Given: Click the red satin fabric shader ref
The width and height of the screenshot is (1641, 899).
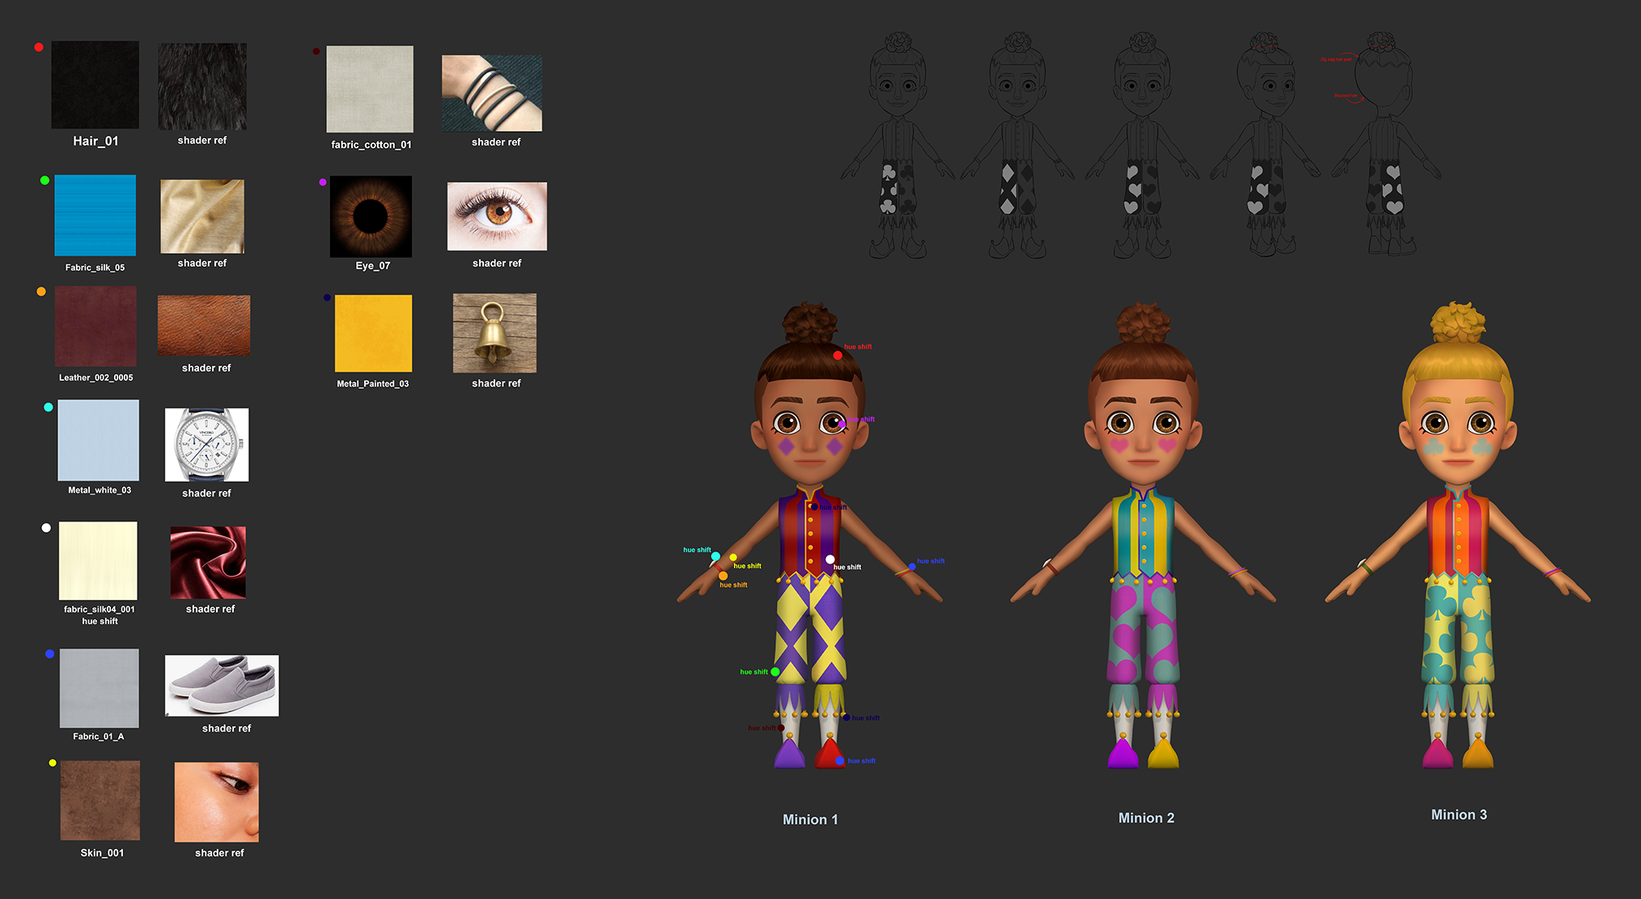Looking at the screenshot, I should pyautogui.click(x=208, y=563).
